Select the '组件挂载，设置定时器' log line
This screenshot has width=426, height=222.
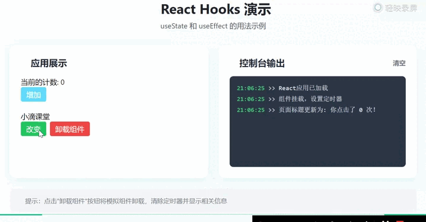coord(290,99)
